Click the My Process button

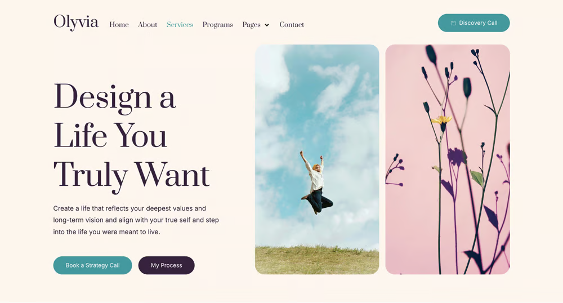point(166,265)
